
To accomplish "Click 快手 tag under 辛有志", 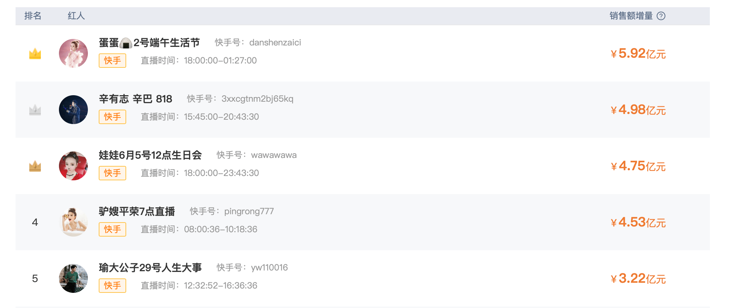I will click(112, 117).
